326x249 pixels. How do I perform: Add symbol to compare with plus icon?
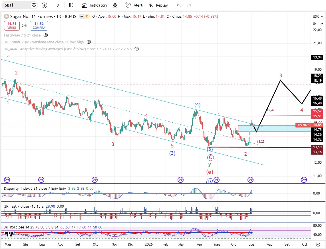(44, 5)
